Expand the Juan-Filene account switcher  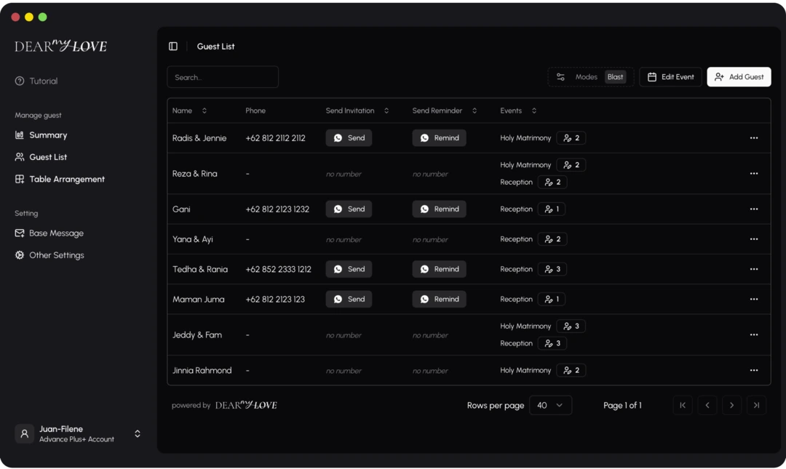[137, 433]
